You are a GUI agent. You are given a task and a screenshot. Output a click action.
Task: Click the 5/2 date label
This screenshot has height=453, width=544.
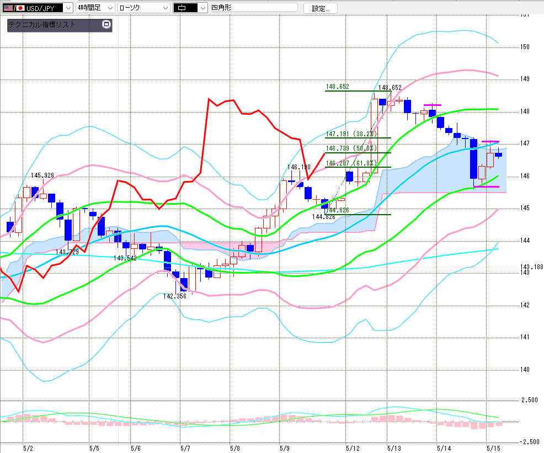28,449
